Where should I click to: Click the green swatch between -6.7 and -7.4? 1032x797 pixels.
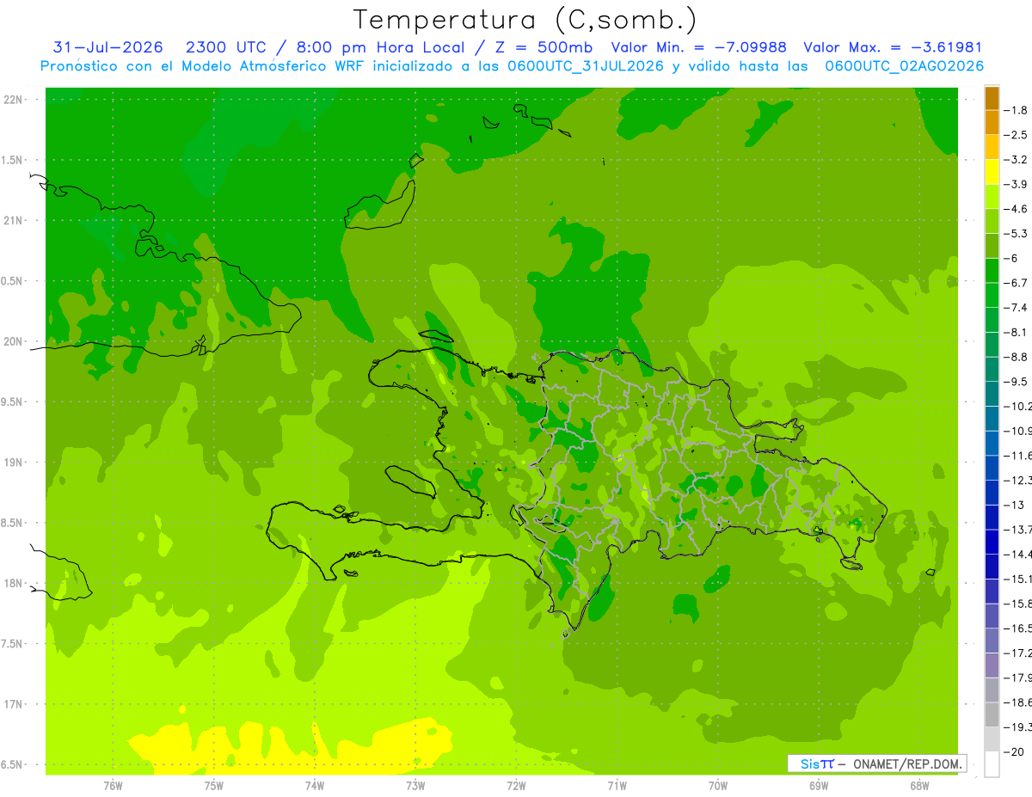tap(992, 296)
